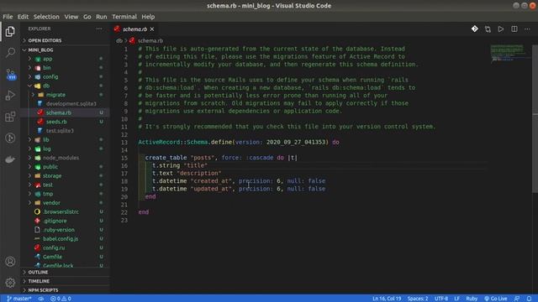Open the Search view in activity bar

pyautogui.click(x=10, y=52)
